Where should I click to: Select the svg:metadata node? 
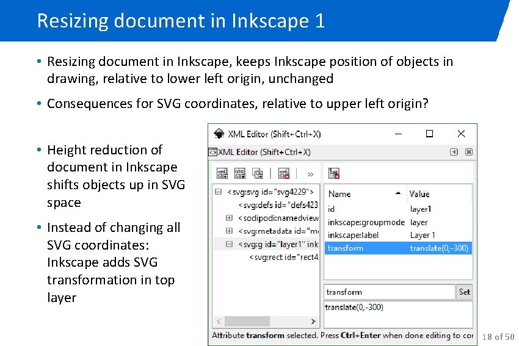[x=278, y=231]
